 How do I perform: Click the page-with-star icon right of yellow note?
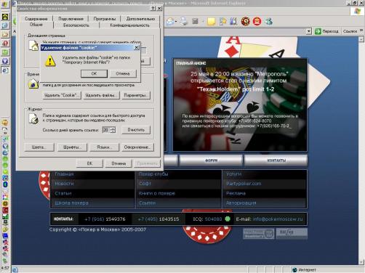click(x=222, y=22)
